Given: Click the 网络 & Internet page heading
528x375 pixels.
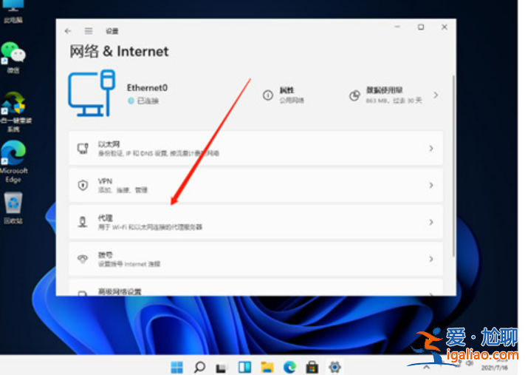Looking at the screenshot, I should coord(119,52).
